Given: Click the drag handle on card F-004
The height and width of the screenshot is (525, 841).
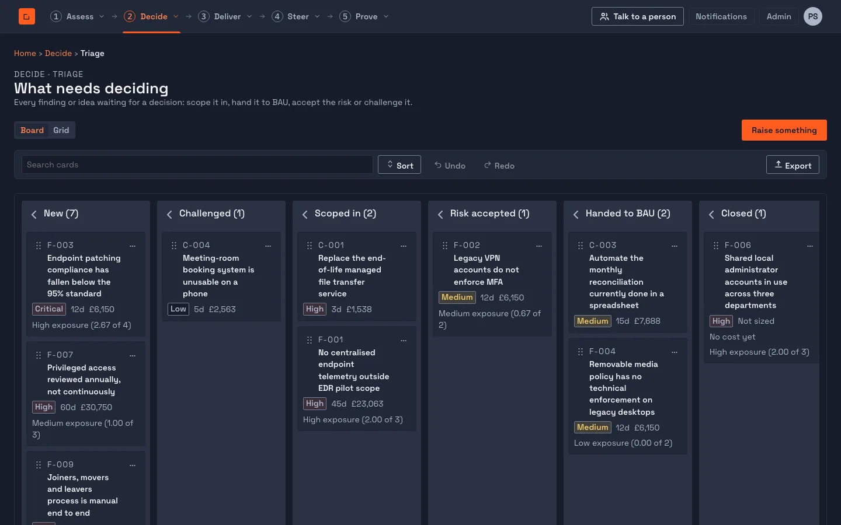Looking at the screenshot, I should 581,352.
